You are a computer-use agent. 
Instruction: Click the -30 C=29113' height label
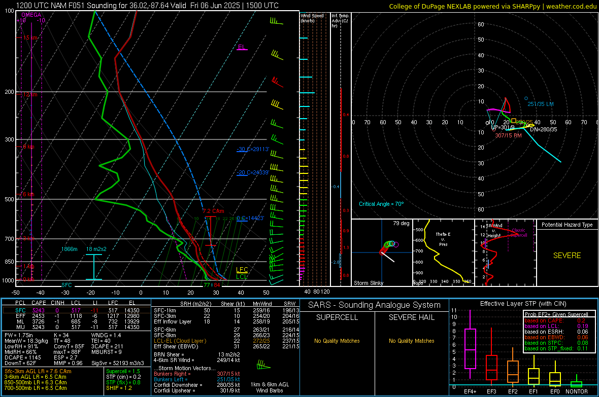253,149
